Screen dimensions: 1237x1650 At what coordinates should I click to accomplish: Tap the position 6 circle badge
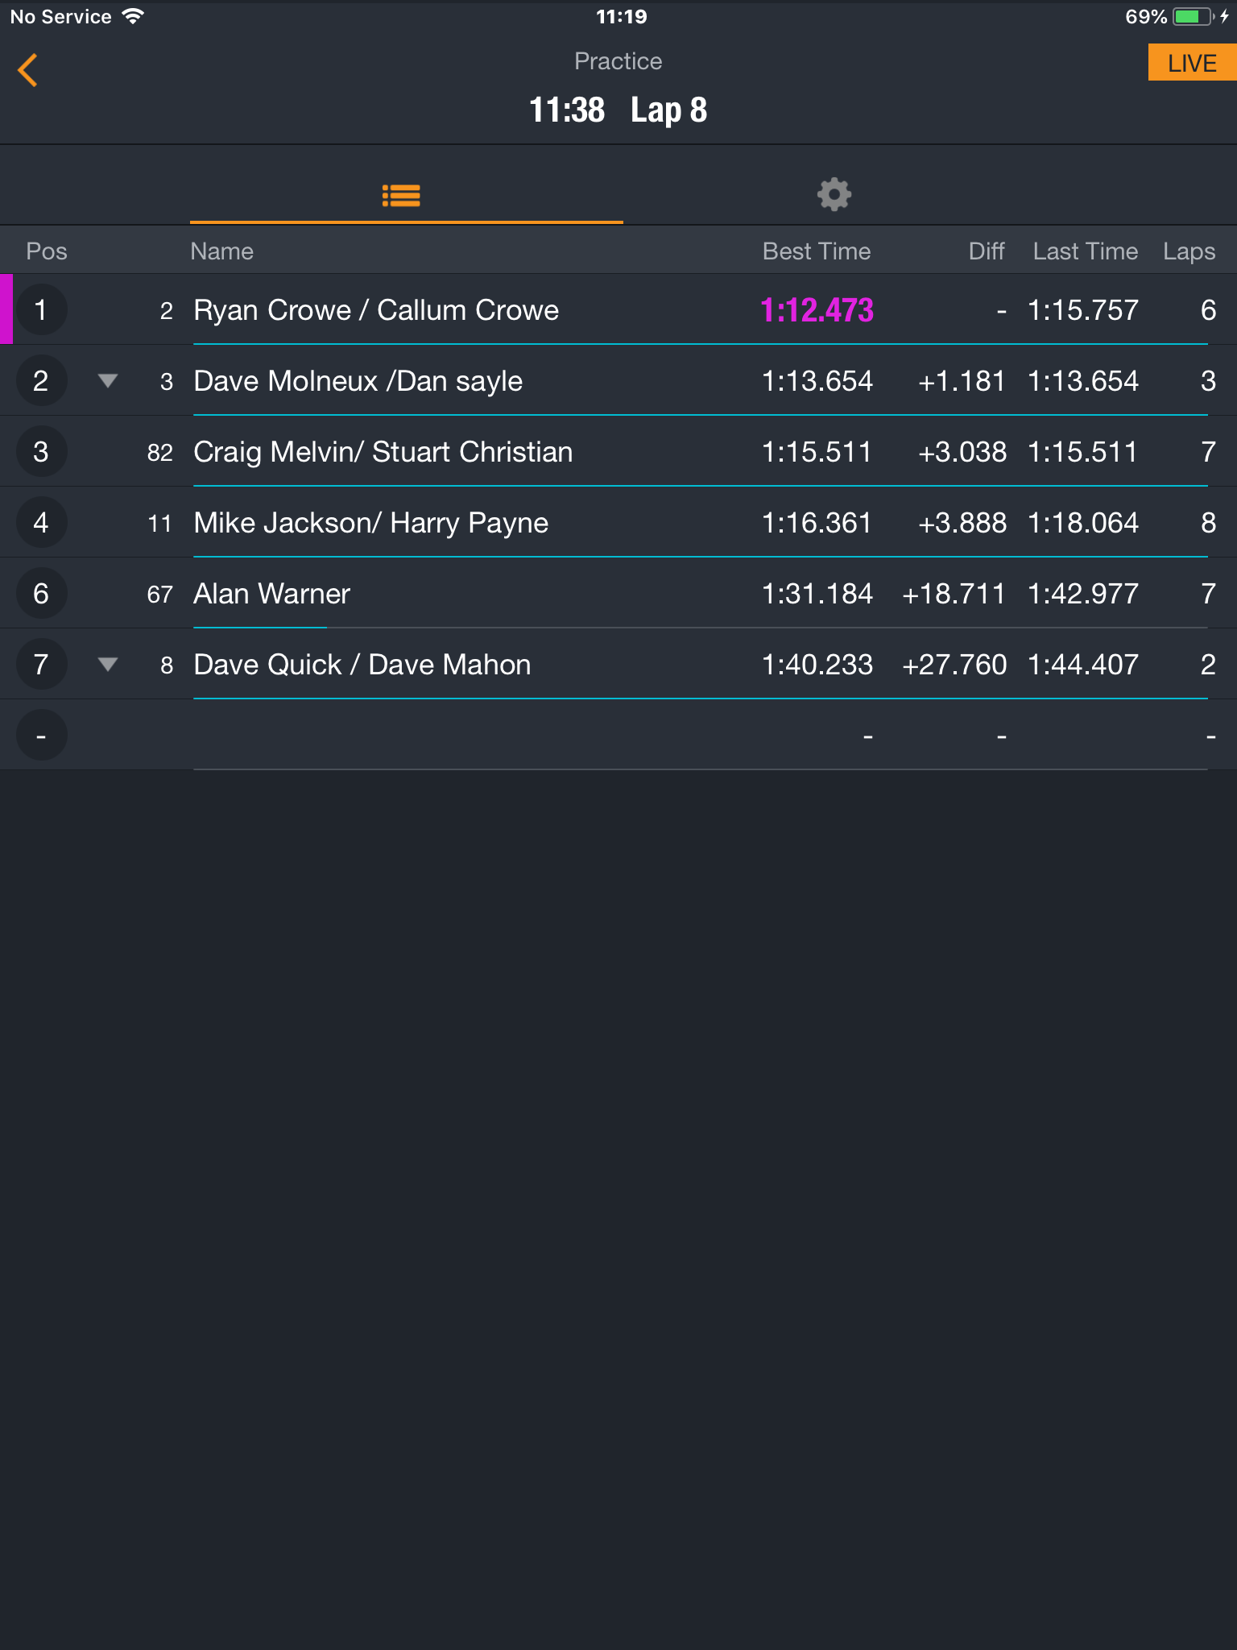(41, 594)
